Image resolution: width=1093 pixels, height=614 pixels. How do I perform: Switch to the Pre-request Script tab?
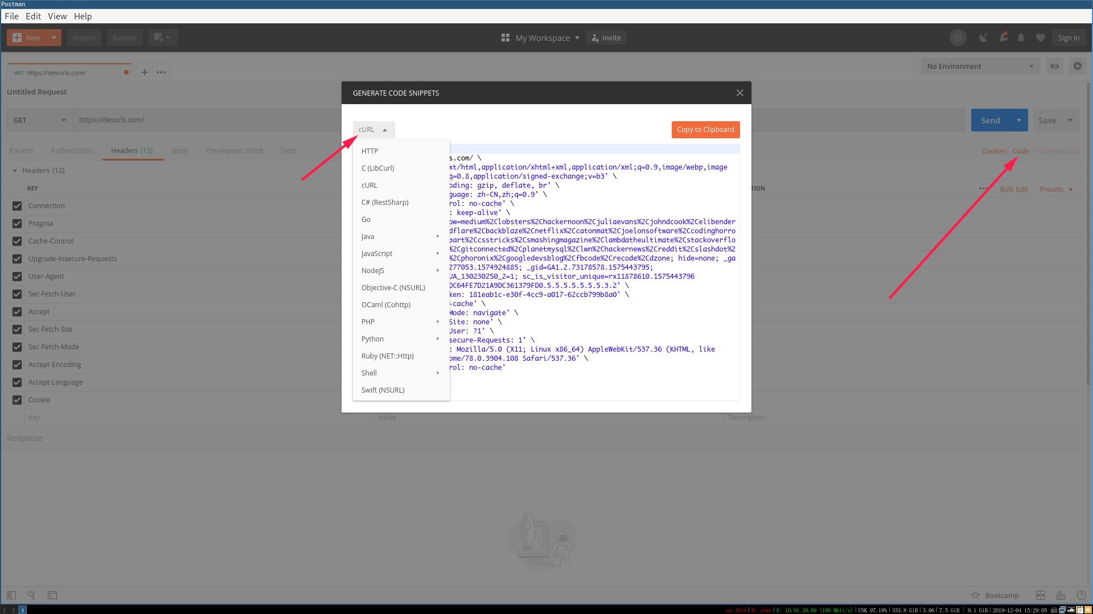tap(235, 151)
